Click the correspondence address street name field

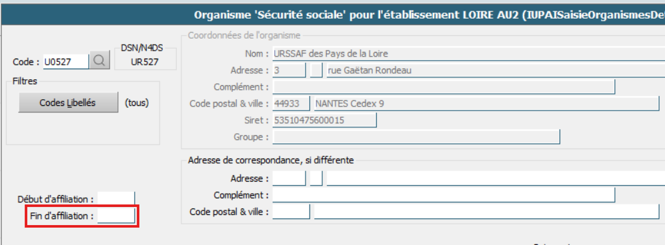(x=496, y=178)
